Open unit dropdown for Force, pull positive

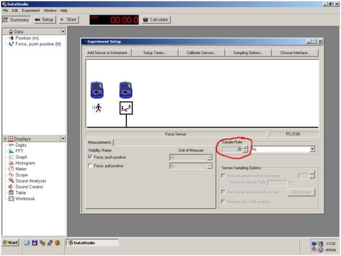click(x=210, y=166)
